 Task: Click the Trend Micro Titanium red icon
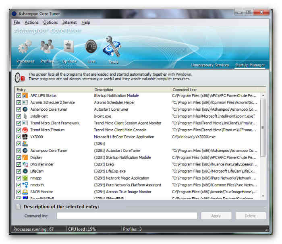pyautogui.click(x=25, y=130)
